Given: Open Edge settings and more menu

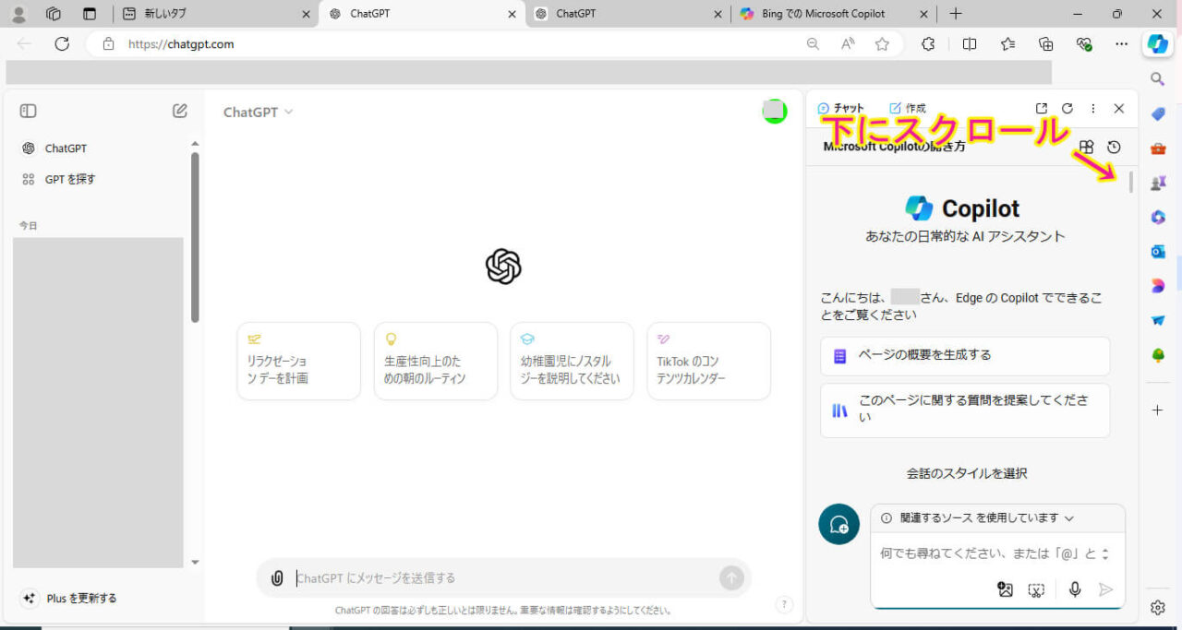Looking at the screenshot, I should 1121,43.
